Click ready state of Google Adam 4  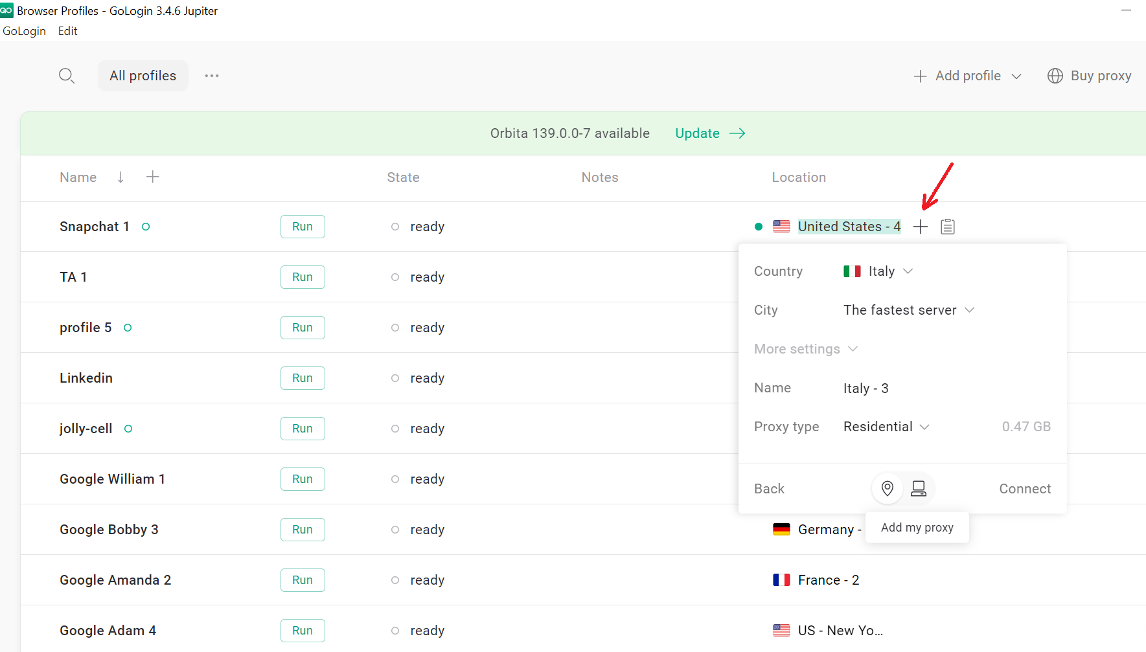point(428,631)
